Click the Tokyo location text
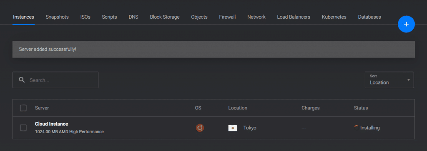427x151 pixels. pyautogui.click(x=250, y=128)
